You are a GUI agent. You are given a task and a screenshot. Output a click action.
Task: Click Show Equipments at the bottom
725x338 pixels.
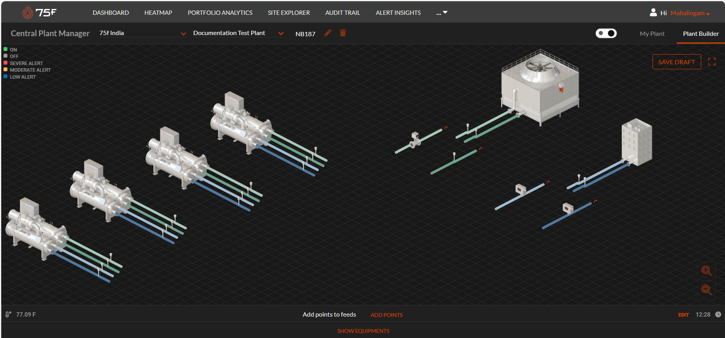[363, 331]
